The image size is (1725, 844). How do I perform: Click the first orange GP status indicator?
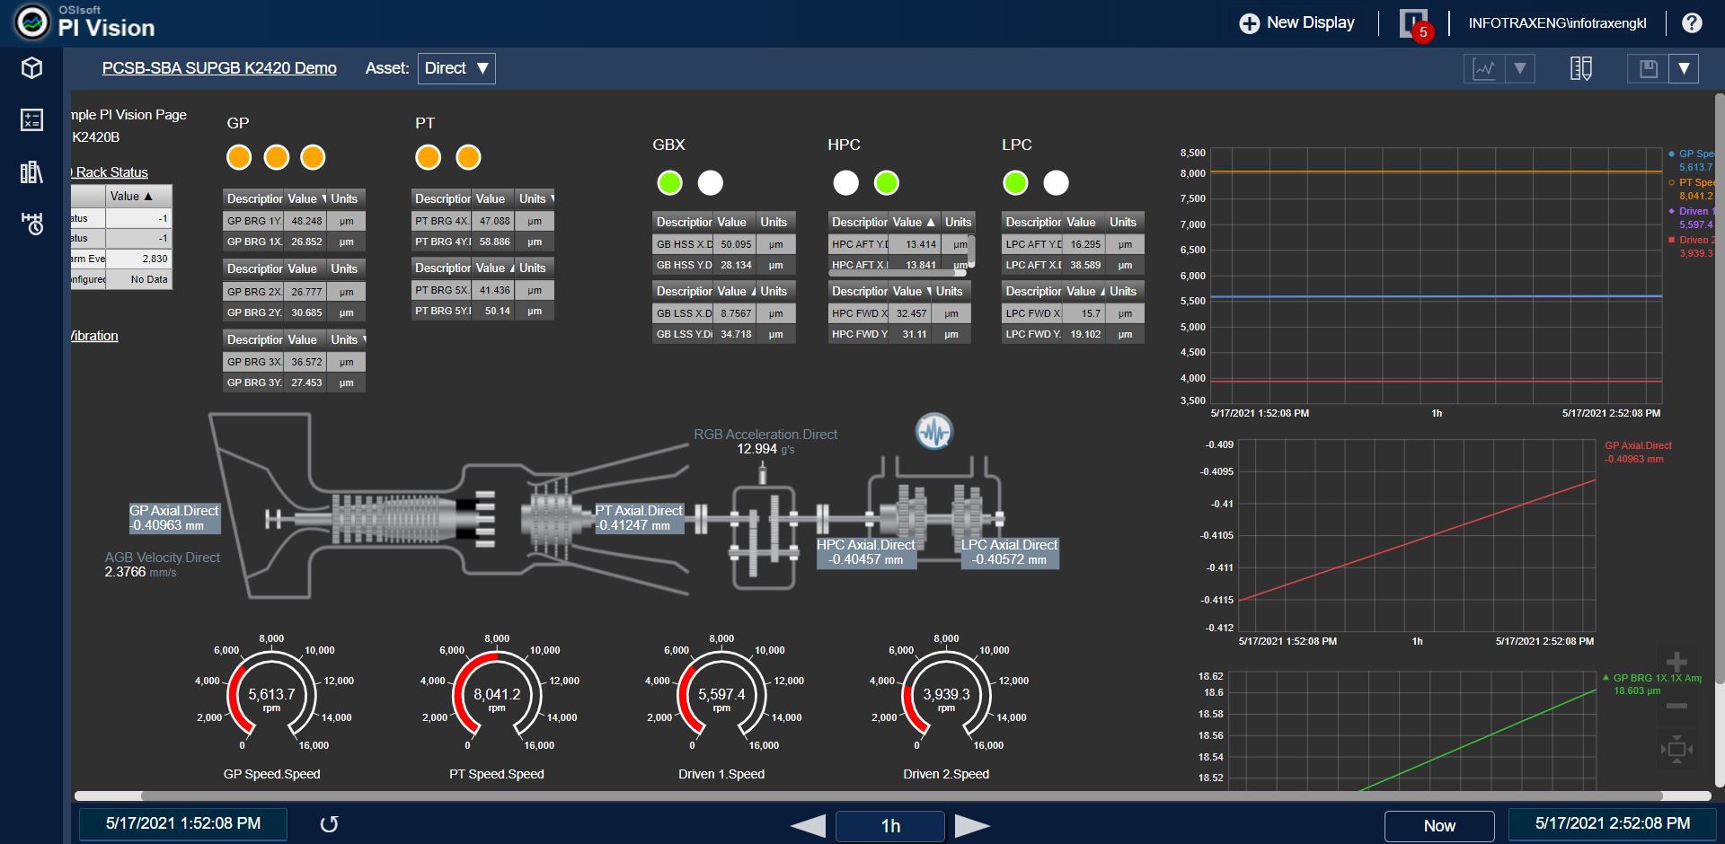[239, 157]
